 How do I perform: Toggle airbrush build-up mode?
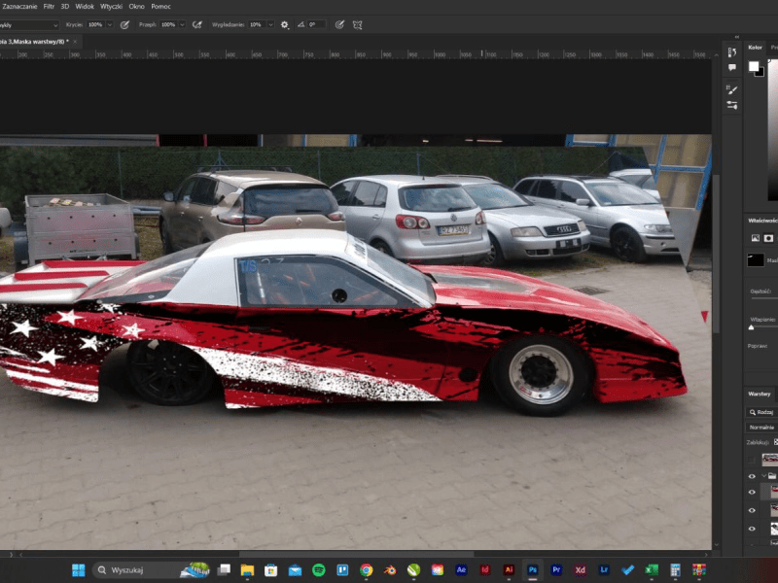[197, 25]
